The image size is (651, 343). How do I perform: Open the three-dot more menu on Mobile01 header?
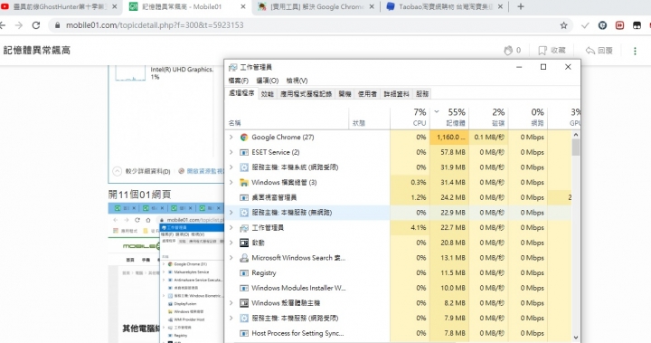tap(635, 51)
